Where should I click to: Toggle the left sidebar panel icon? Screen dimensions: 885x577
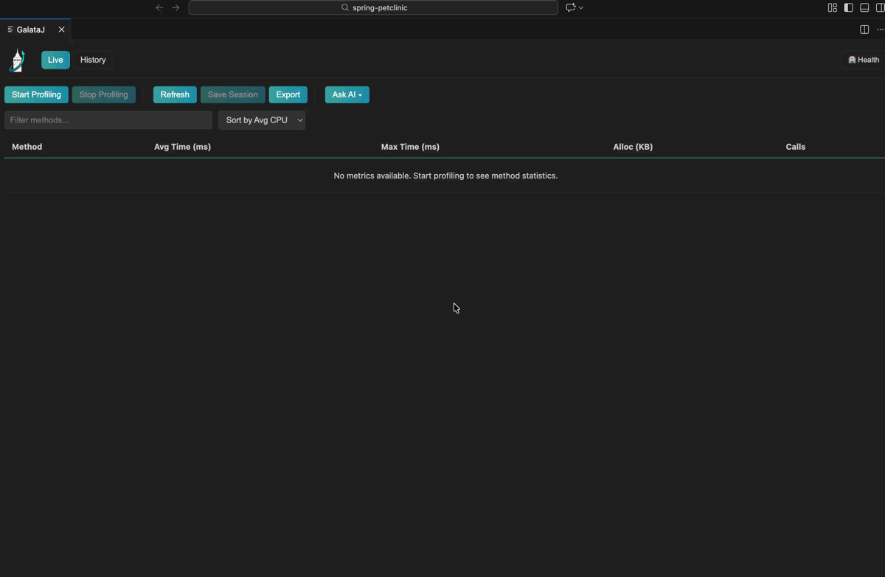click(848, 7)
